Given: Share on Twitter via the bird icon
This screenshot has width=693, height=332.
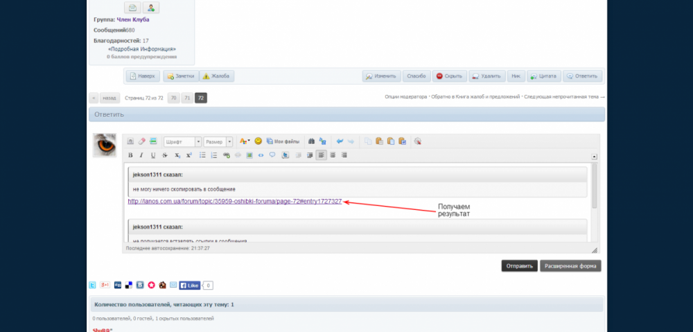Looking at the screenshot, I should (x=93, y=285).
